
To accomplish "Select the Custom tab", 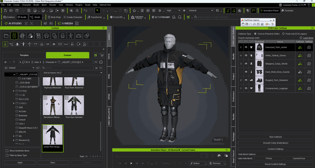I will [67, 55].
